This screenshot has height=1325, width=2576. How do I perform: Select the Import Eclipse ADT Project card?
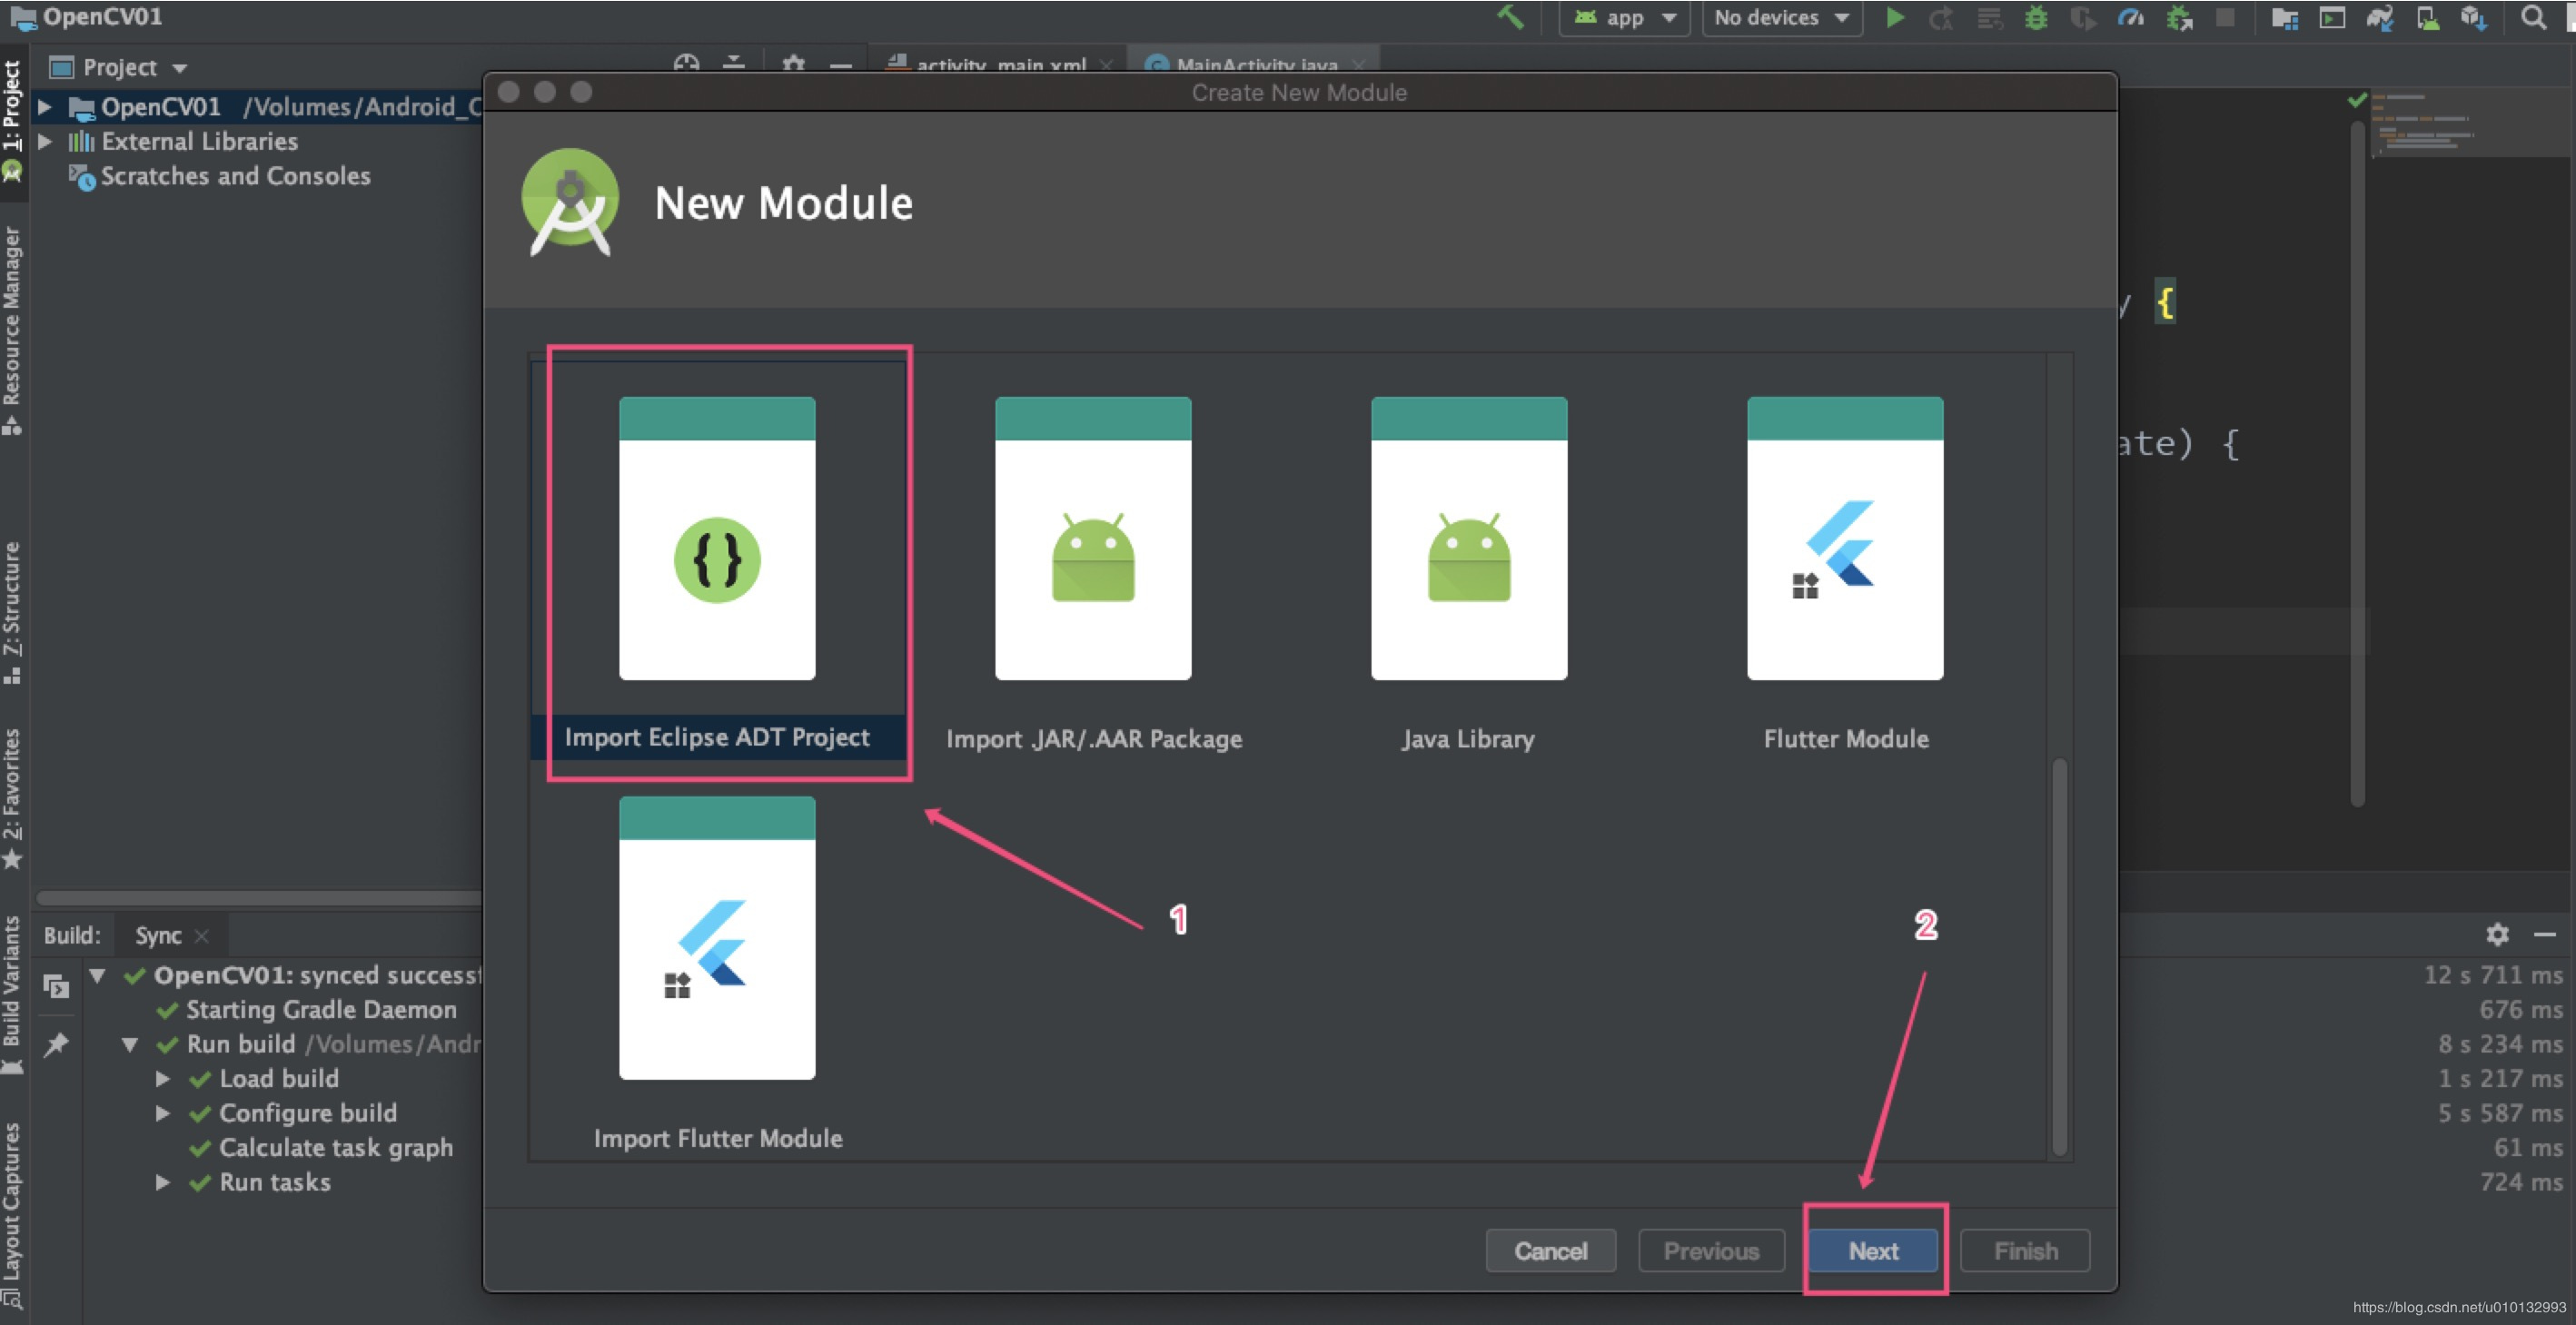(718, 560)
